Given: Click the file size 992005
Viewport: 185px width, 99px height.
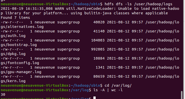Looking at the screenshot, I should tap(98, 49).
